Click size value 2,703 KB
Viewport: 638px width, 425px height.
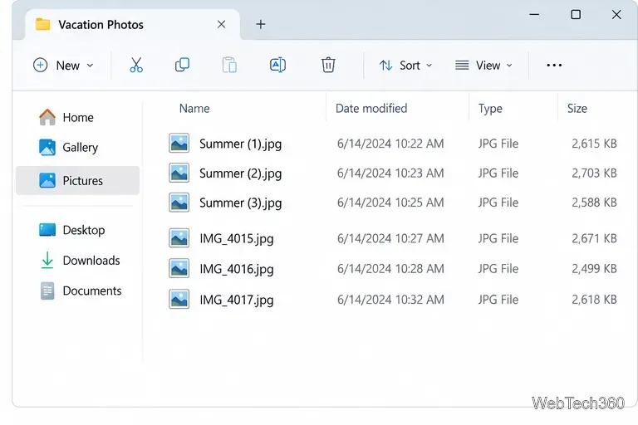pyautogui.click(x=594, y=173)
